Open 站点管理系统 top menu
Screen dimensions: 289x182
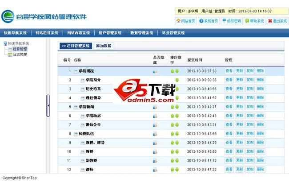click(x=173, y=33)
